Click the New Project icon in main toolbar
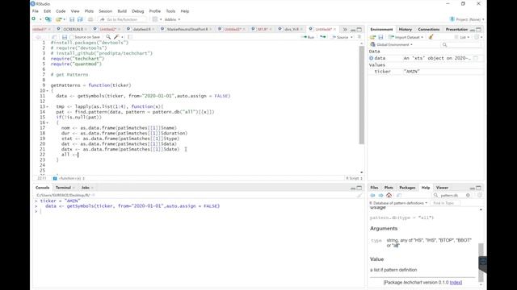Viewport: 517px width, 290px height. click(x=48, y=19)
